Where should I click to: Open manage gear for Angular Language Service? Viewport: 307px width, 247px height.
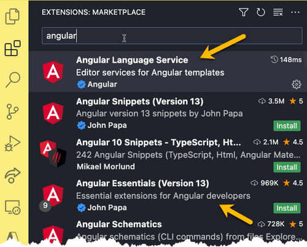point(297,84)
